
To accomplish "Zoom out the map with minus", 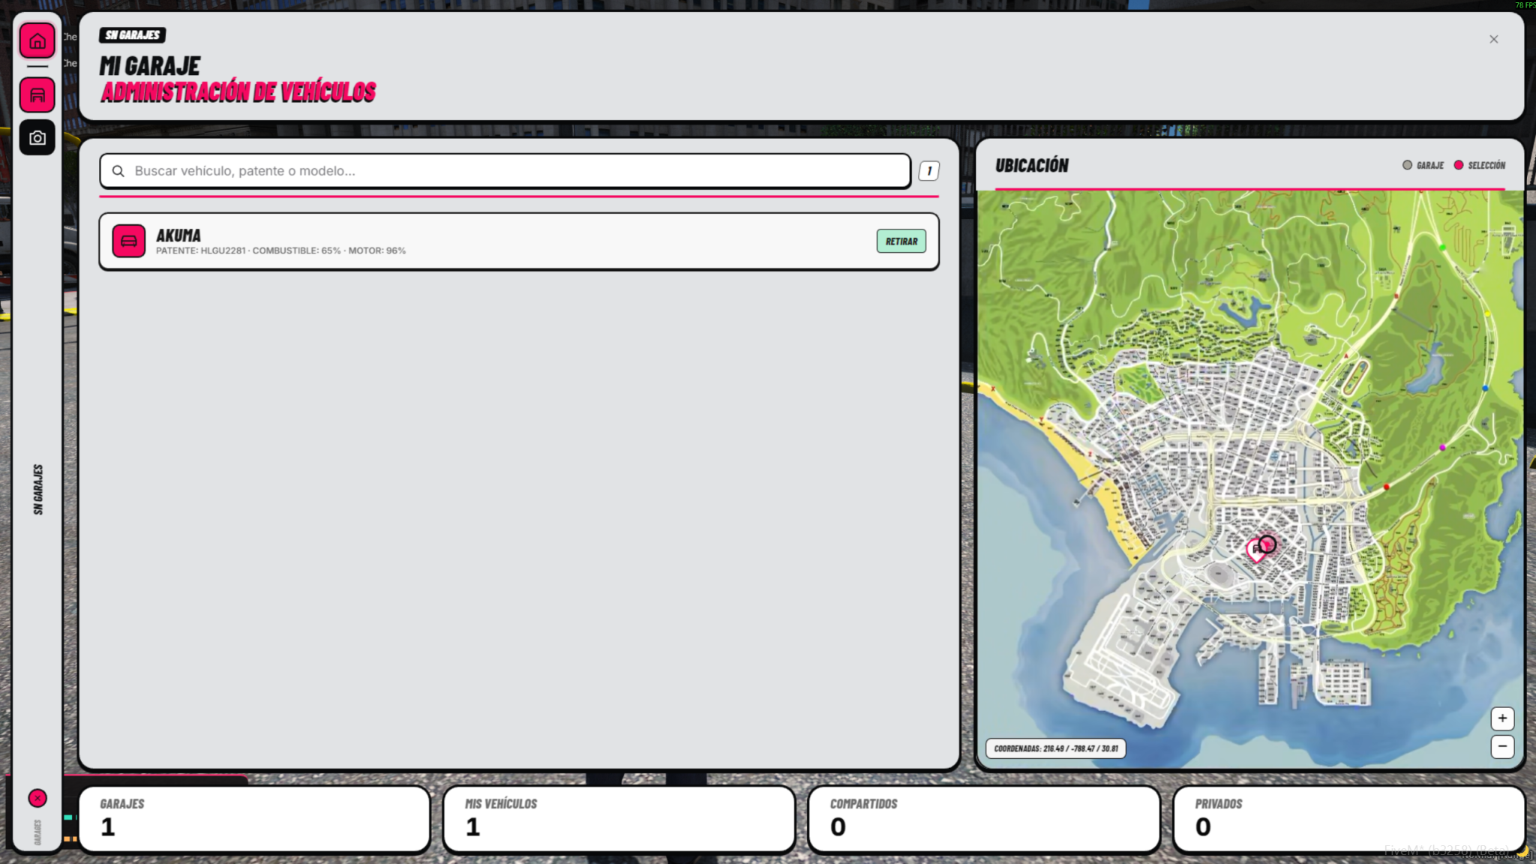I will click(1502, 746).
